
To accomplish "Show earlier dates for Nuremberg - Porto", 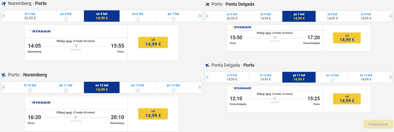I will [x=3, y=16].
